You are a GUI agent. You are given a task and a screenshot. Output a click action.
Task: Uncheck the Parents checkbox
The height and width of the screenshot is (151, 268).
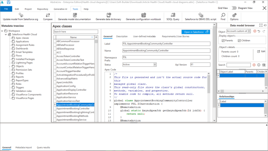click(223, 40)
